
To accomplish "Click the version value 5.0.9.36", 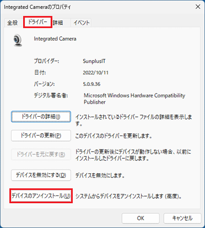I will click(91, 84).
